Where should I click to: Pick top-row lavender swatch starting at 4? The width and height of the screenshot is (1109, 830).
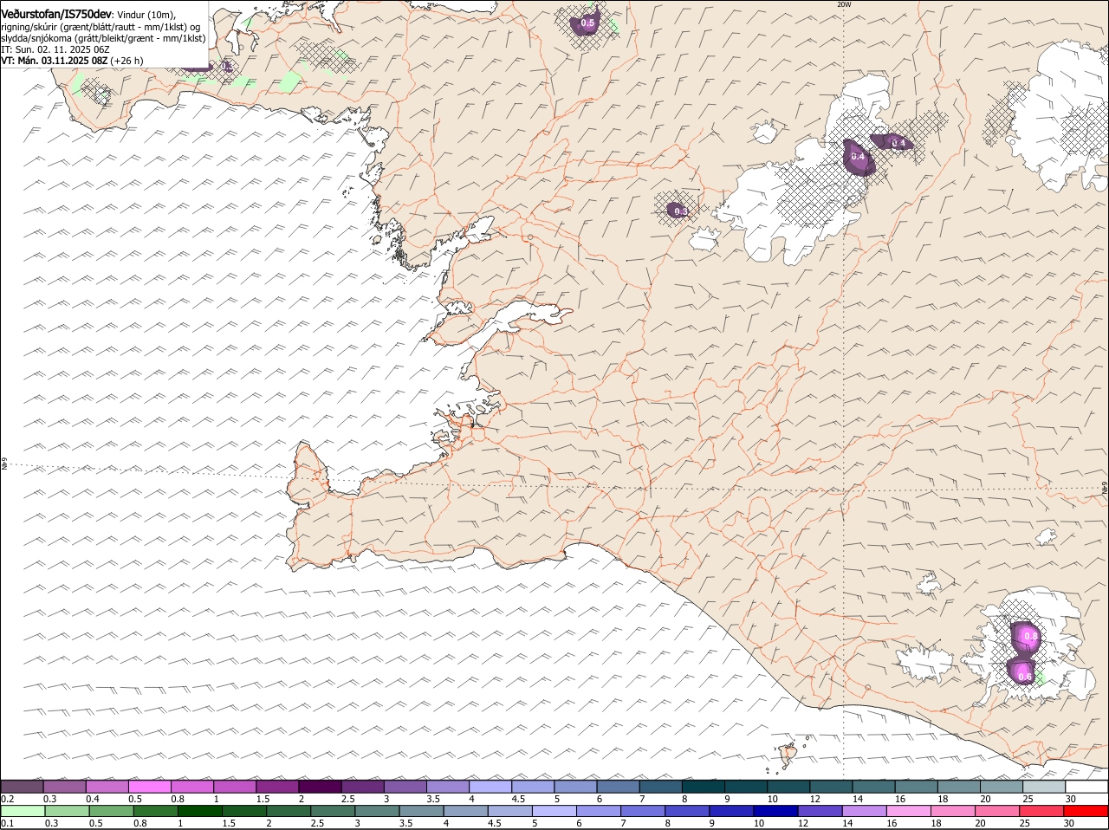tap(490, 787)
